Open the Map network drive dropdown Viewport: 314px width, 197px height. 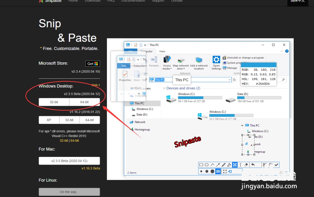[181, 64]
